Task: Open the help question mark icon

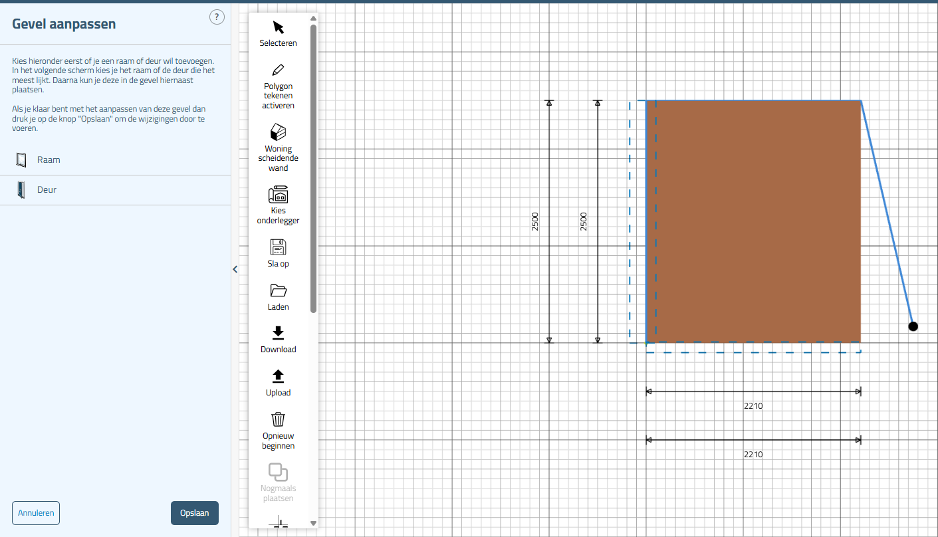Action: point(217,17)
